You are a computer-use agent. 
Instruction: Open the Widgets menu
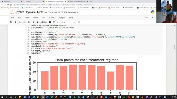pyautogui.click(x=62, y=18)
